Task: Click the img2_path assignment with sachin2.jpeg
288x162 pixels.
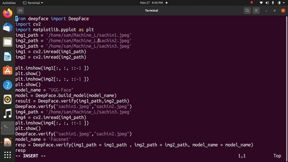Action: point(73,41)
